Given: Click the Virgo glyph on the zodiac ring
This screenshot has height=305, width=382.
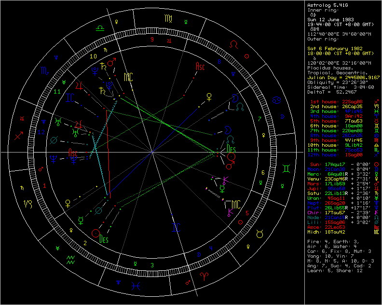Looking at the screenshot, I should click(x=167, y=19).
